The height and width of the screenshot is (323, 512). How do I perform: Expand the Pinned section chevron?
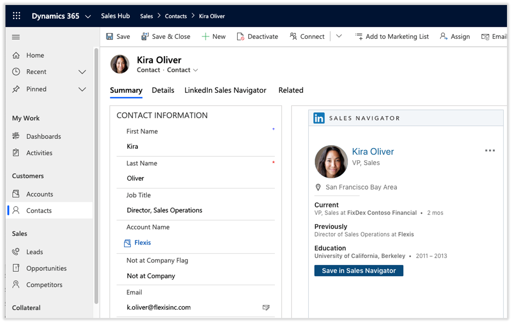point(82,89)
